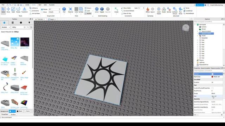Switch to the Script document tab
Image resolution: width=225 pixels, height=126 pixels.
52,19
